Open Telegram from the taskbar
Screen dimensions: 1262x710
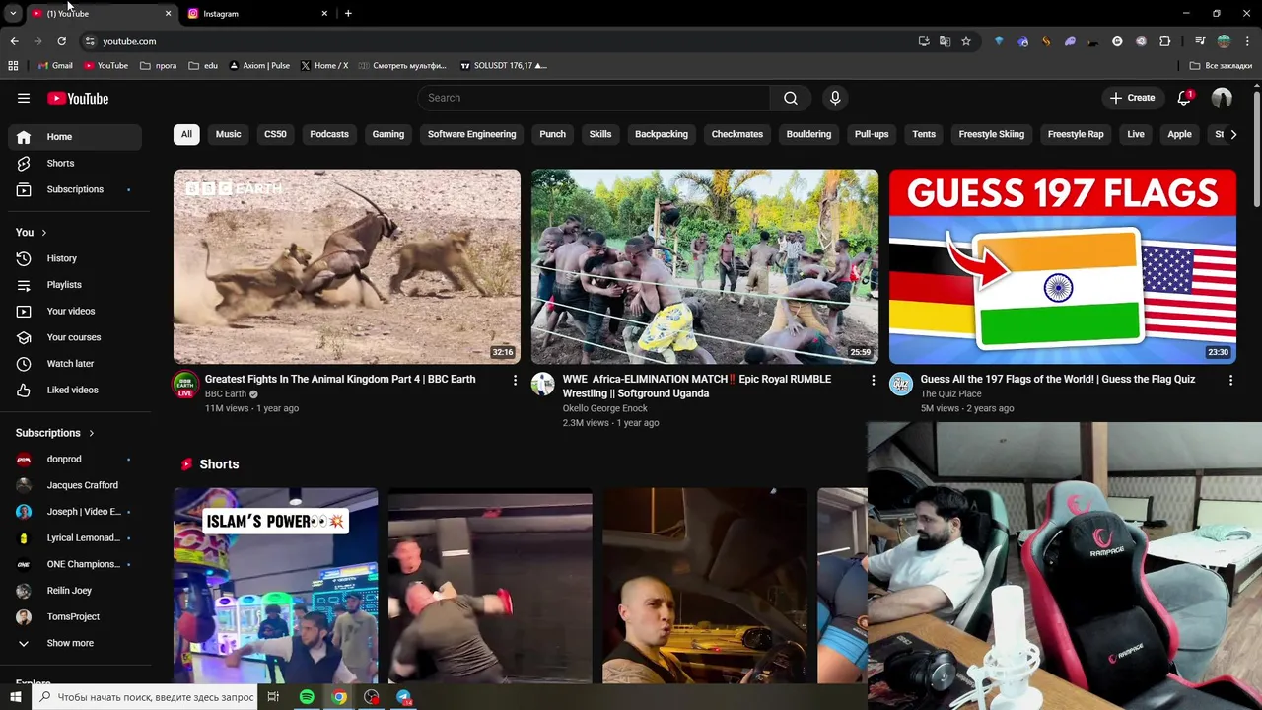404,697
